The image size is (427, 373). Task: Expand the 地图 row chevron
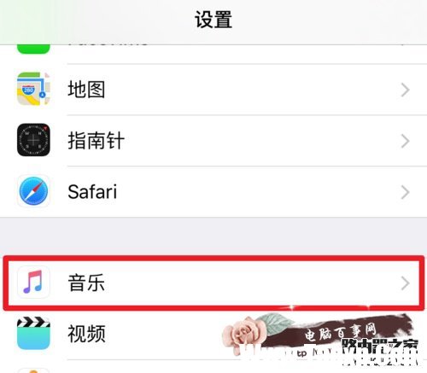[405, 90]
